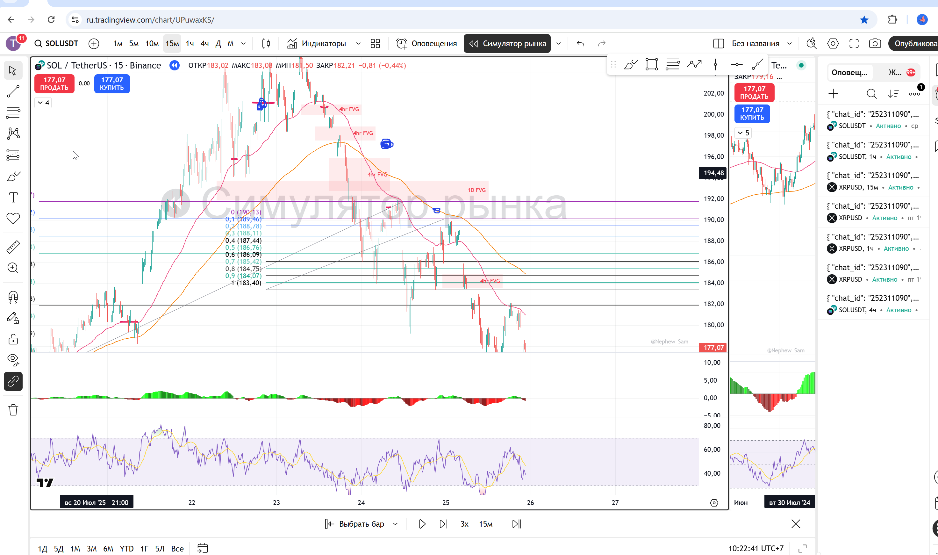Jump to realtime in replay controls
This screenshot has width=938, height=555.
click(x=517, y=524)
